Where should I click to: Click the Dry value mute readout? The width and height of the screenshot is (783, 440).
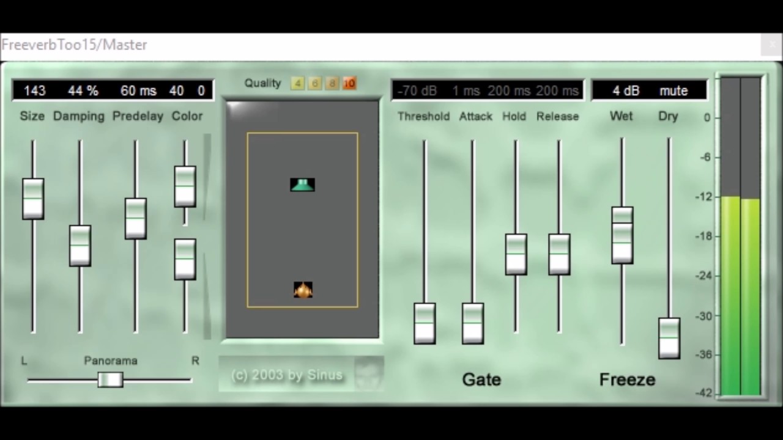pos(674,90)
